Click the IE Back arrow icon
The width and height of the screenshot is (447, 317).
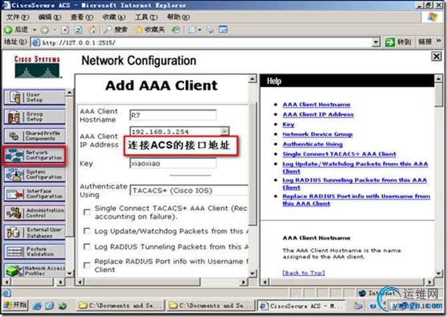[8, 29]
